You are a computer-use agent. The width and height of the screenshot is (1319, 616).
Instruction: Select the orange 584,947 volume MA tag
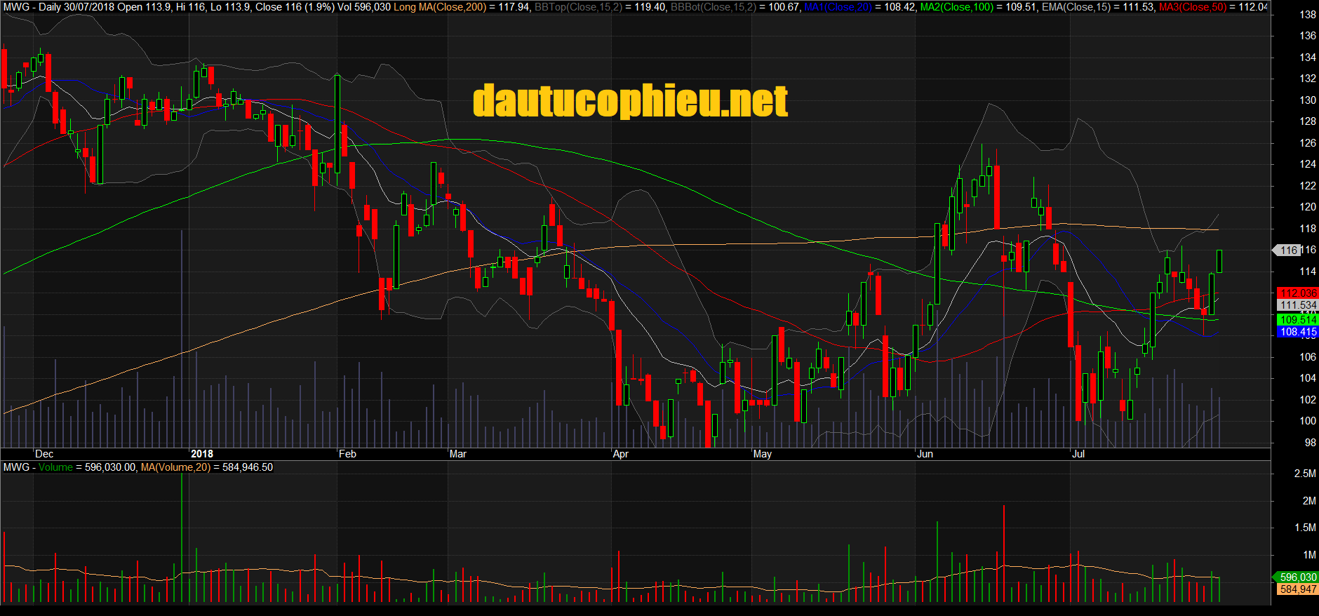tap(1297, 589)
